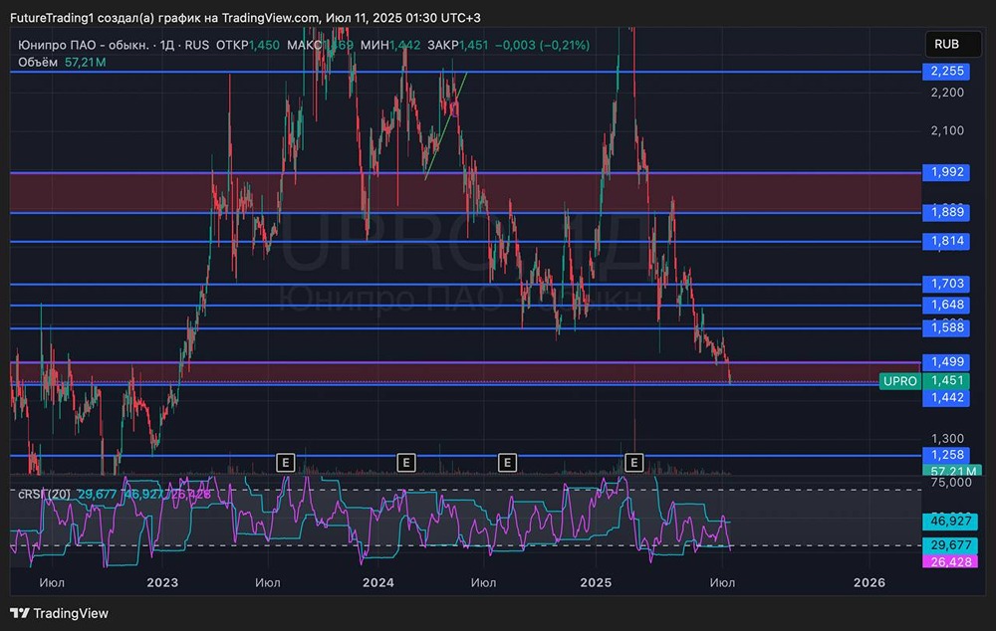Click the TradingView logo at bottom left
The width and height of the screenshot is (996, 631).
pos(59,613)
